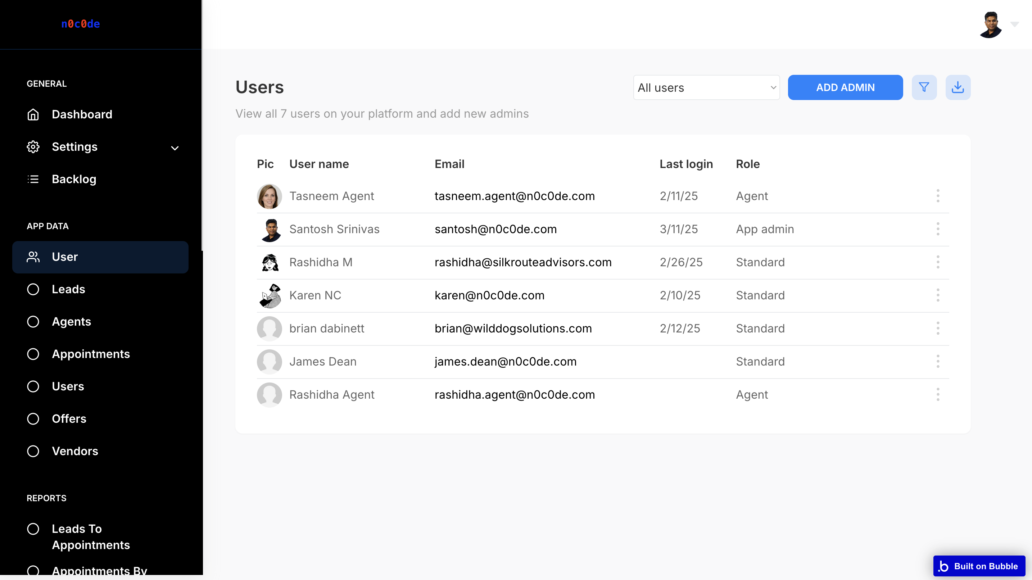The image size is (1032, 580).
Task: Click the download export icon
Action: click(958, 87)
